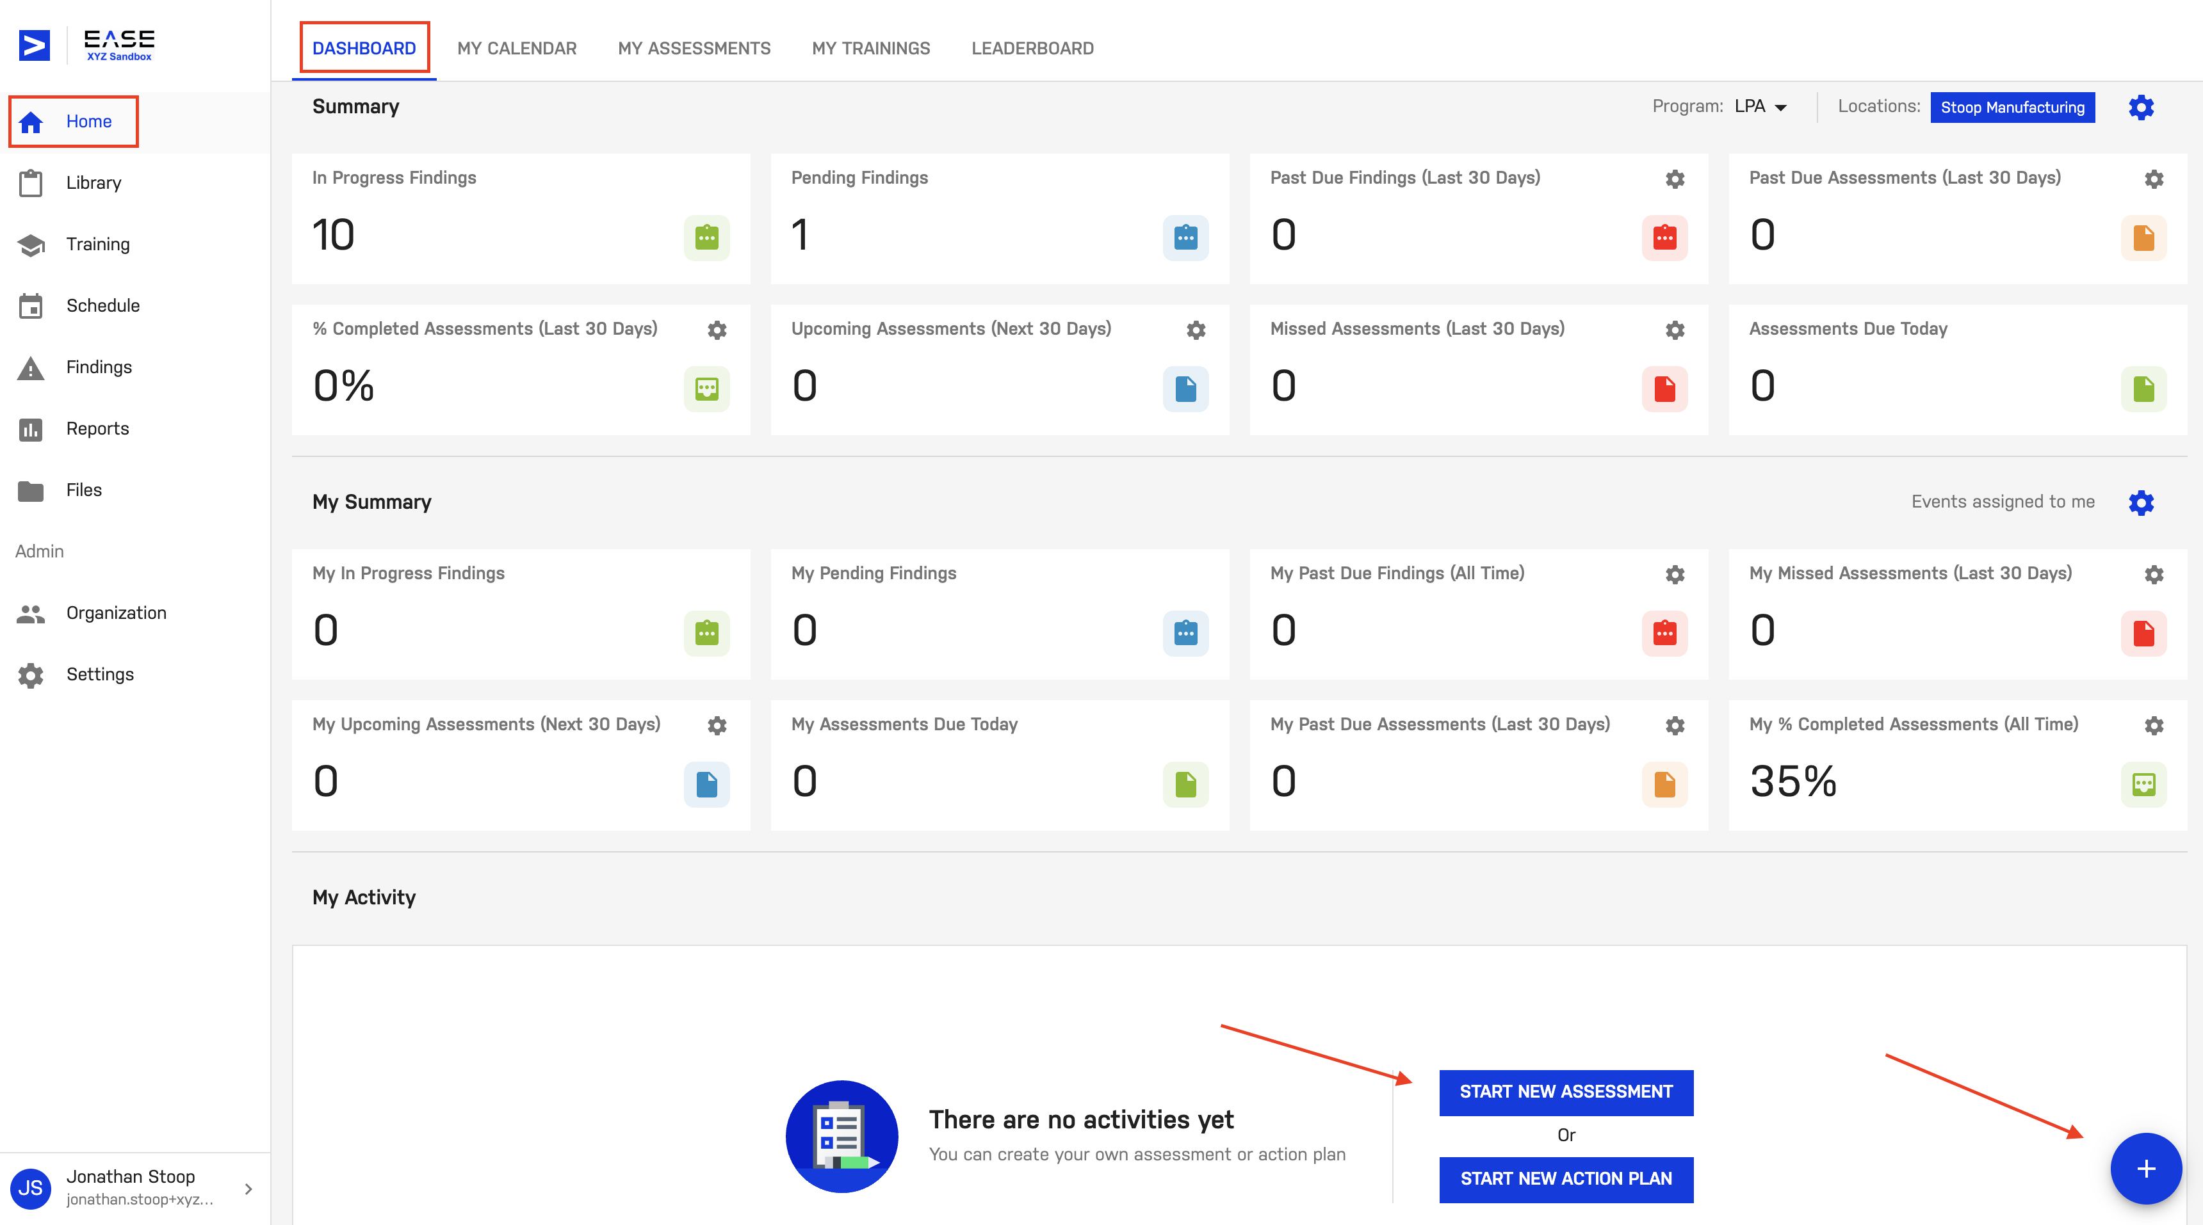Click the clipboard illustration in My Activity
Screen dimensions: 2203x1225
pyautogui.click(x=841, y=1136)
